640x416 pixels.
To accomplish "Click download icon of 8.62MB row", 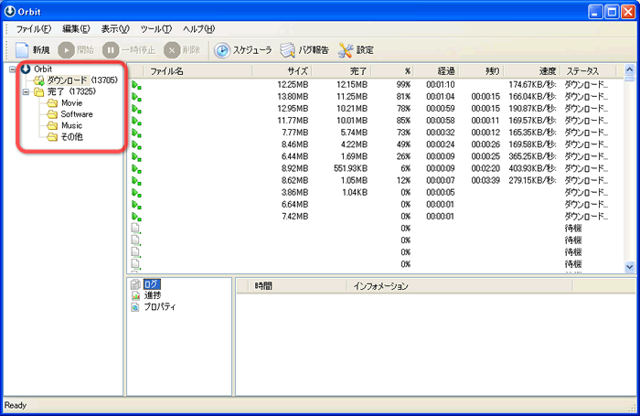I will (136, 180).
